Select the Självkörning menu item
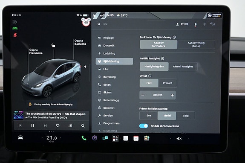 pyautogui.click(x=114, y=61)
